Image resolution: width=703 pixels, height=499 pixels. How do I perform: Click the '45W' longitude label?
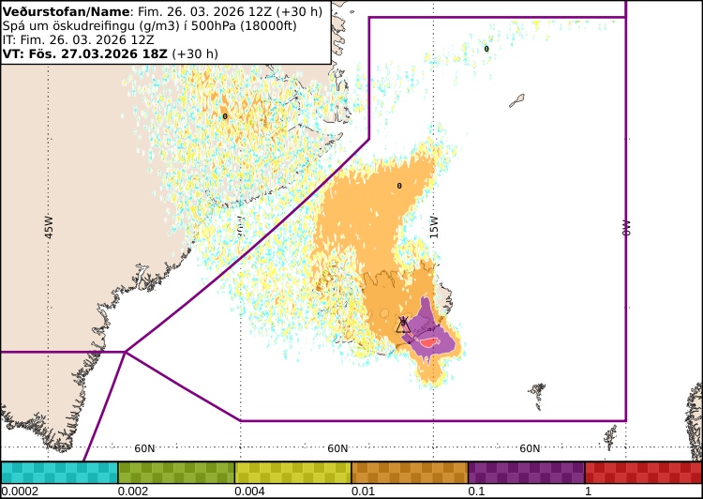click(49, 227)
